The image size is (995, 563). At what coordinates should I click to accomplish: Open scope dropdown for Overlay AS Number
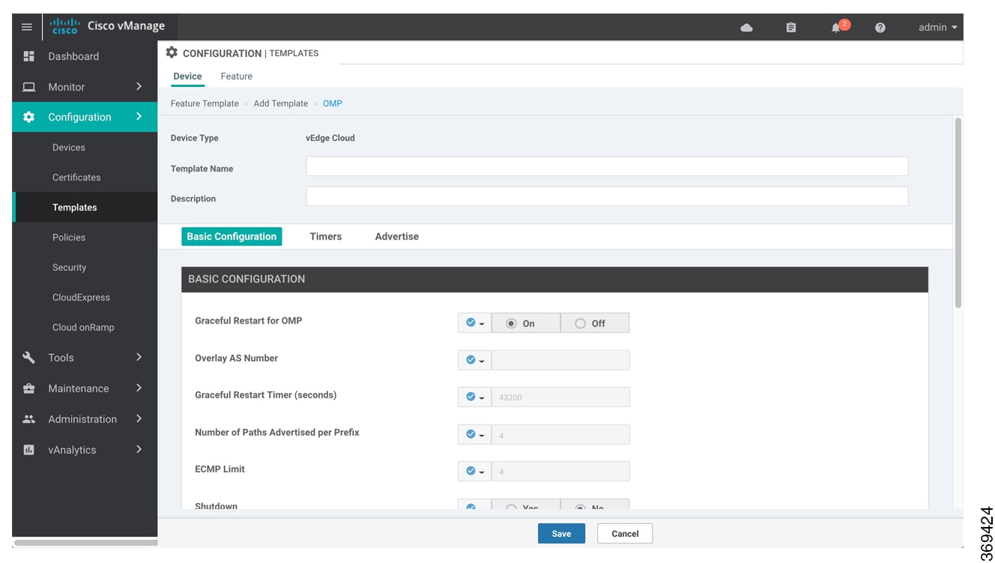pos(474,360)
